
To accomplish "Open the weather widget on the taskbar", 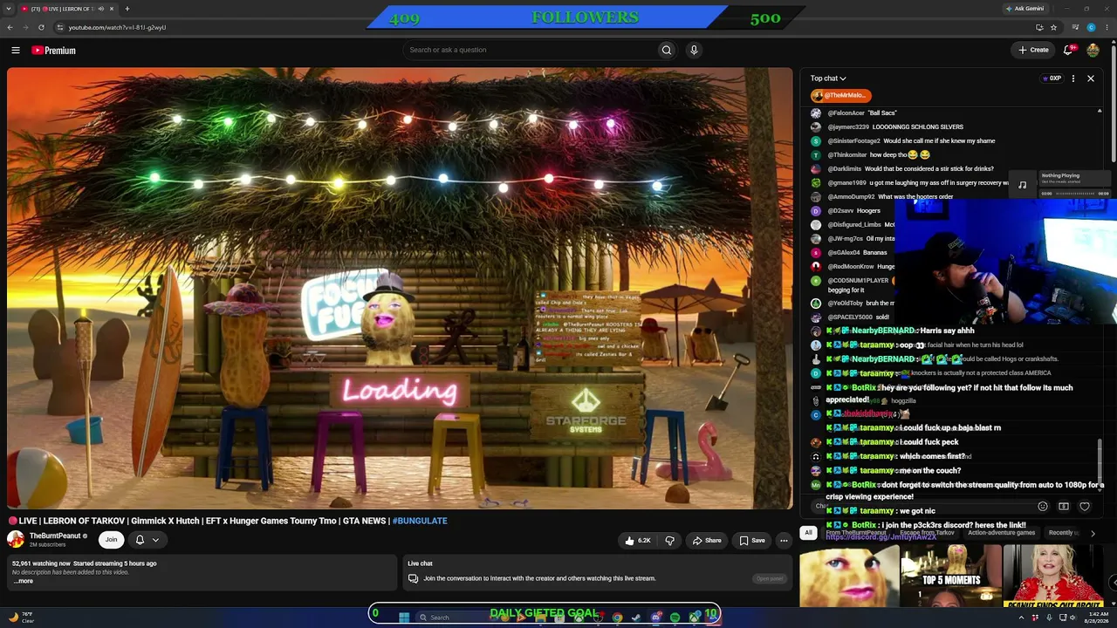I will click(21, 617).
